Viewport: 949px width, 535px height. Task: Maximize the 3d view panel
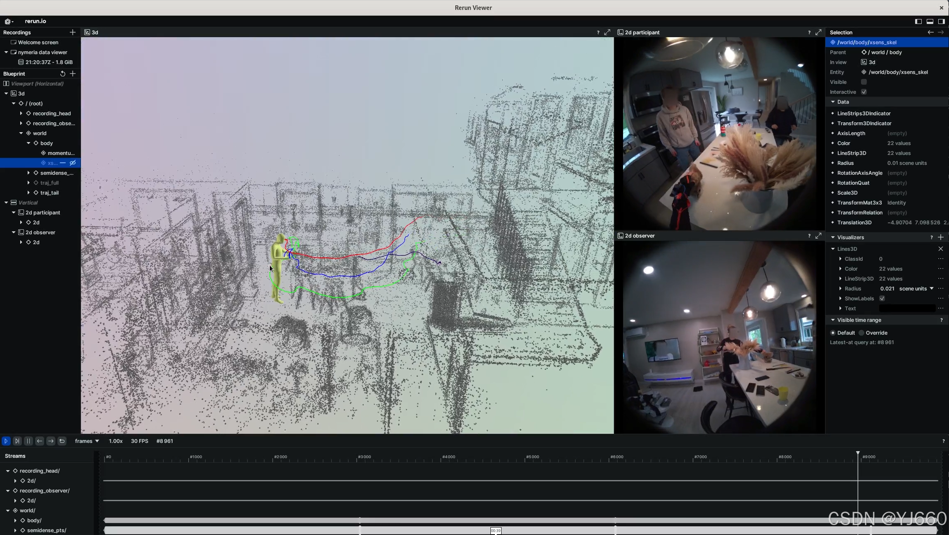(x=607, y=32)
